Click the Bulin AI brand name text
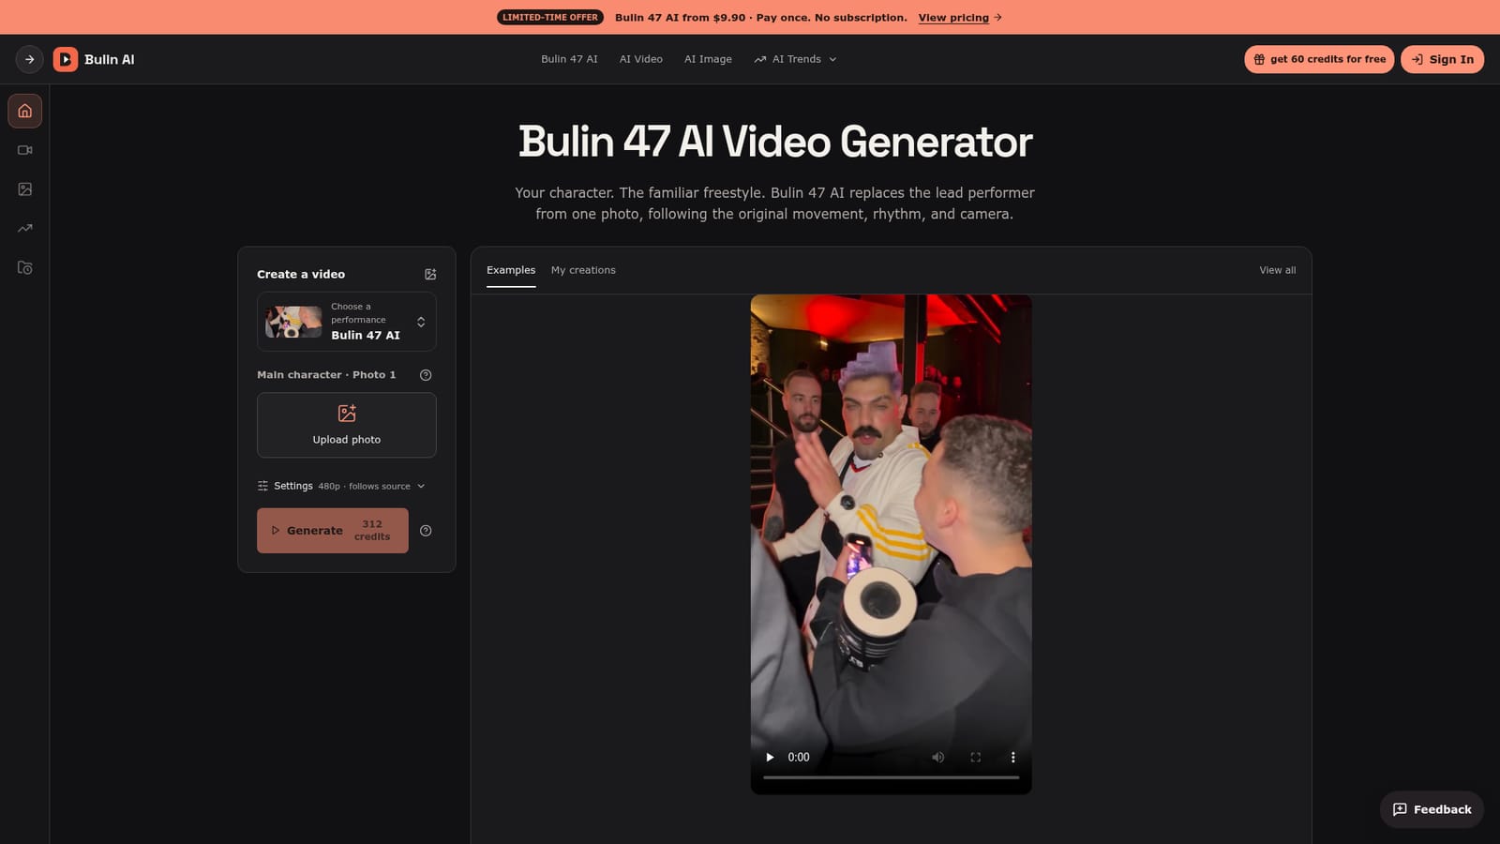1500x844 pixels. [x=110, y=59]
